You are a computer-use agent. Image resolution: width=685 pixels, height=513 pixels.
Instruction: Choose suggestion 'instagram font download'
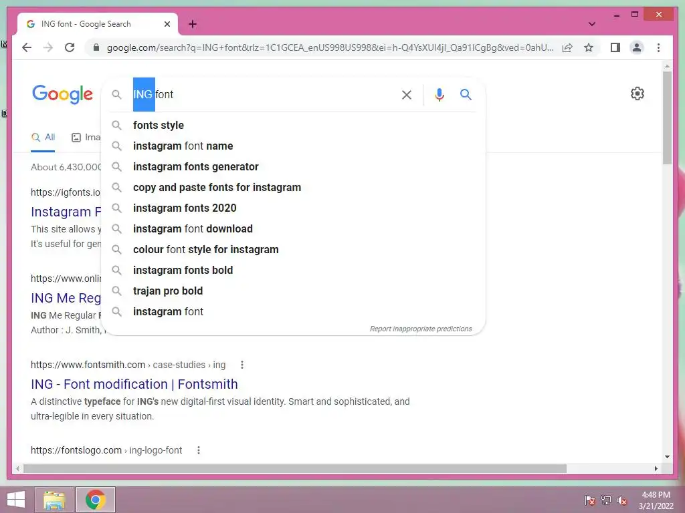tap(293, 228)
